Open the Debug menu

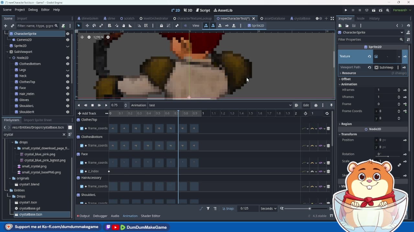point(33,10)
